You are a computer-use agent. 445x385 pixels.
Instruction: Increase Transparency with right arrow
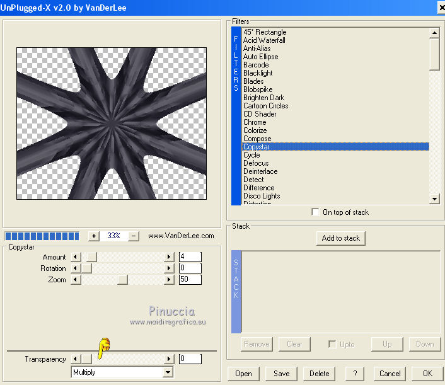169,359
